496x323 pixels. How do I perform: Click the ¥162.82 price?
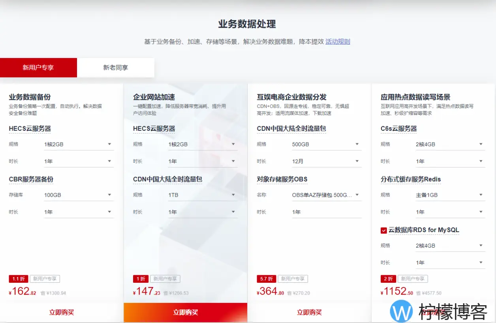pos(23,291)
